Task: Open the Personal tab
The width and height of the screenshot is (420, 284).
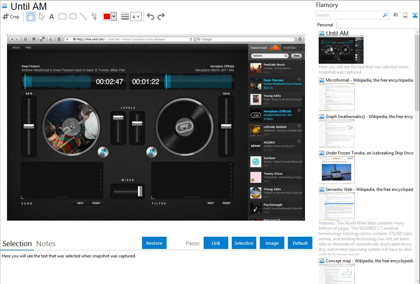Action: 325,25
